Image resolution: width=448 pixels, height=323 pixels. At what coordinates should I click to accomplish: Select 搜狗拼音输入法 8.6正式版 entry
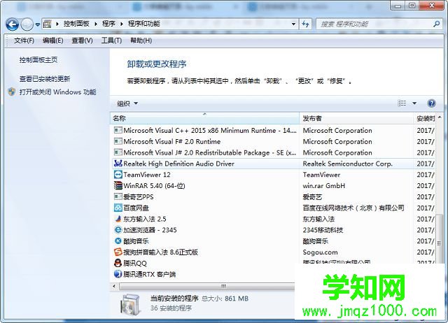click(x=160, y=252)
